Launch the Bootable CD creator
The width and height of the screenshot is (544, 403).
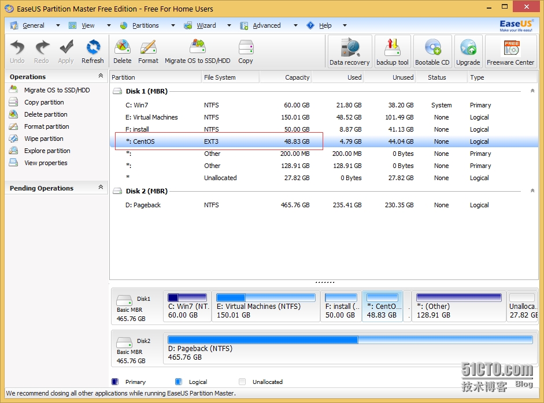coord(432,51)
